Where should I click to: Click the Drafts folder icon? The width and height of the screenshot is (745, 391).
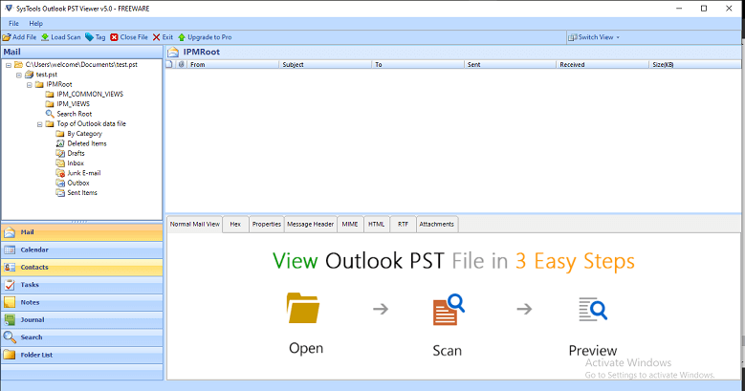(x=60, y=153)
